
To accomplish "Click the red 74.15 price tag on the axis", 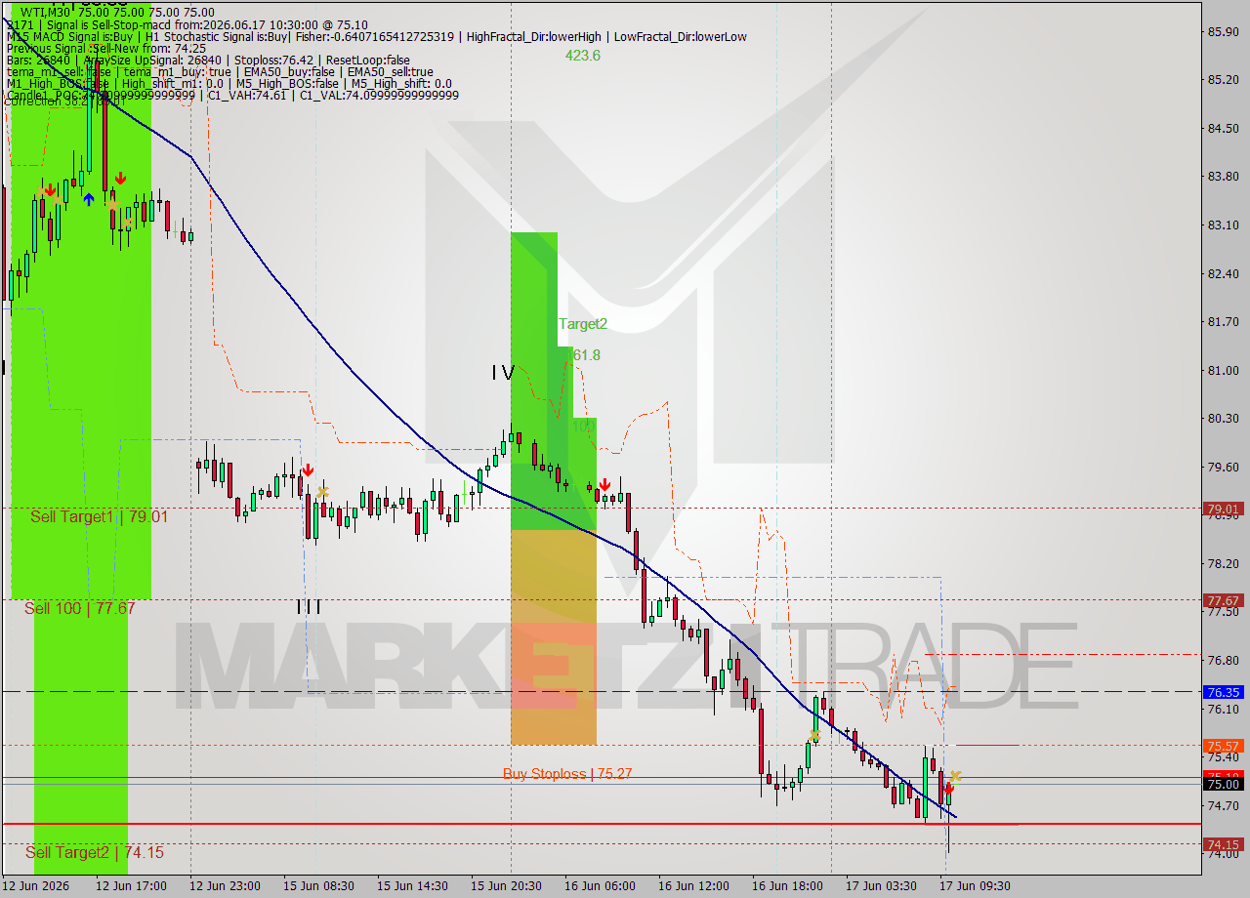I will coord(1224,844).
